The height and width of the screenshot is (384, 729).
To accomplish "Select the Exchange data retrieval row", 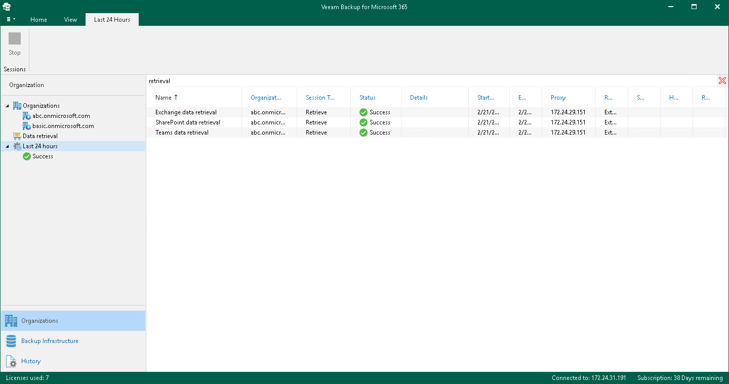I will [x=437, y=112].
